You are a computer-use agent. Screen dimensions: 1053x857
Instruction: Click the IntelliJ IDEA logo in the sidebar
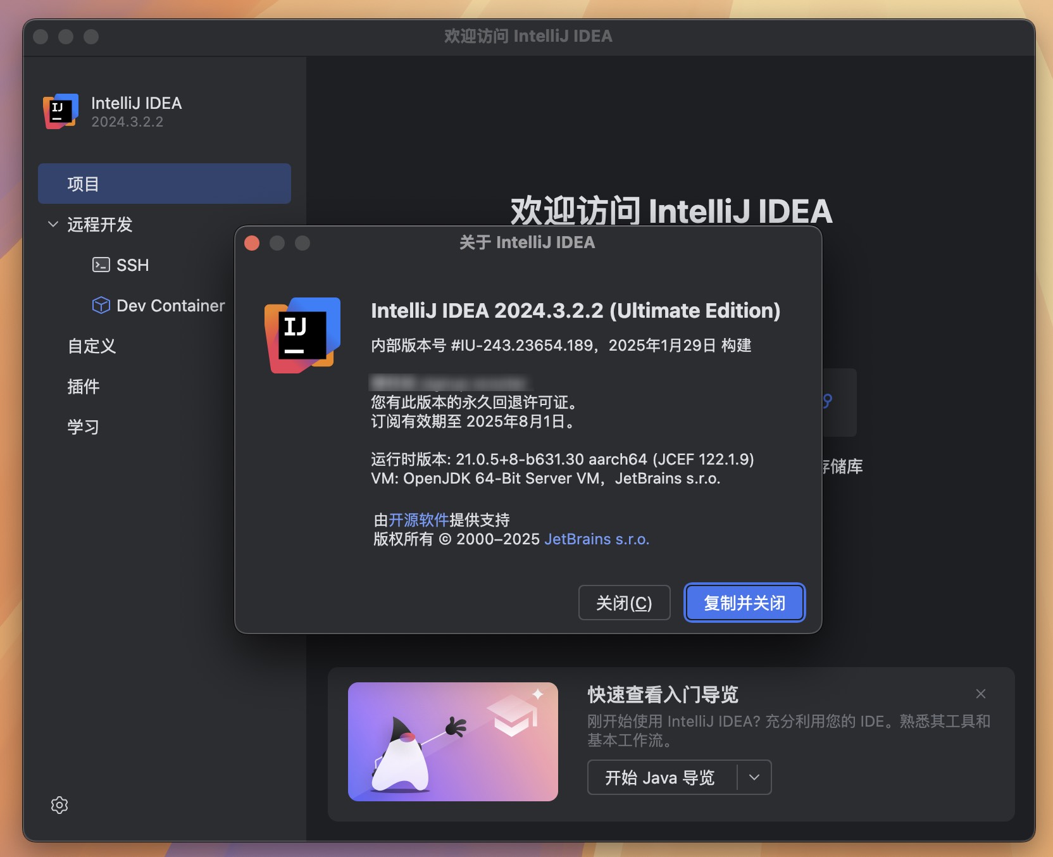pyautogui.click(x=61, y=111)
